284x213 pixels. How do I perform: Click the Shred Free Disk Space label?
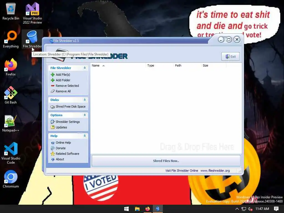(x=71, y=107)
